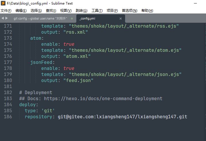Open the 编辑(E) menu

21,11
